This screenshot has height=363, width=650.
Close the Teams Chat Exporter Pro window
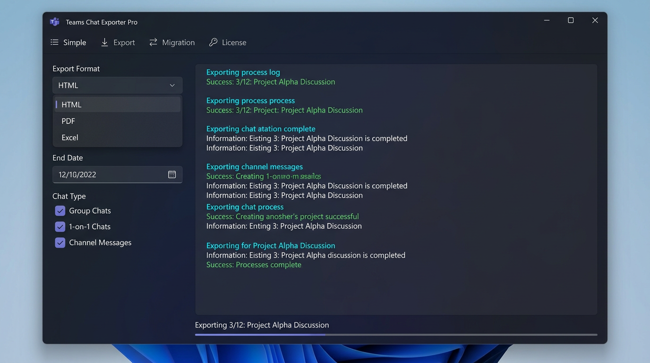pos(595,20)
